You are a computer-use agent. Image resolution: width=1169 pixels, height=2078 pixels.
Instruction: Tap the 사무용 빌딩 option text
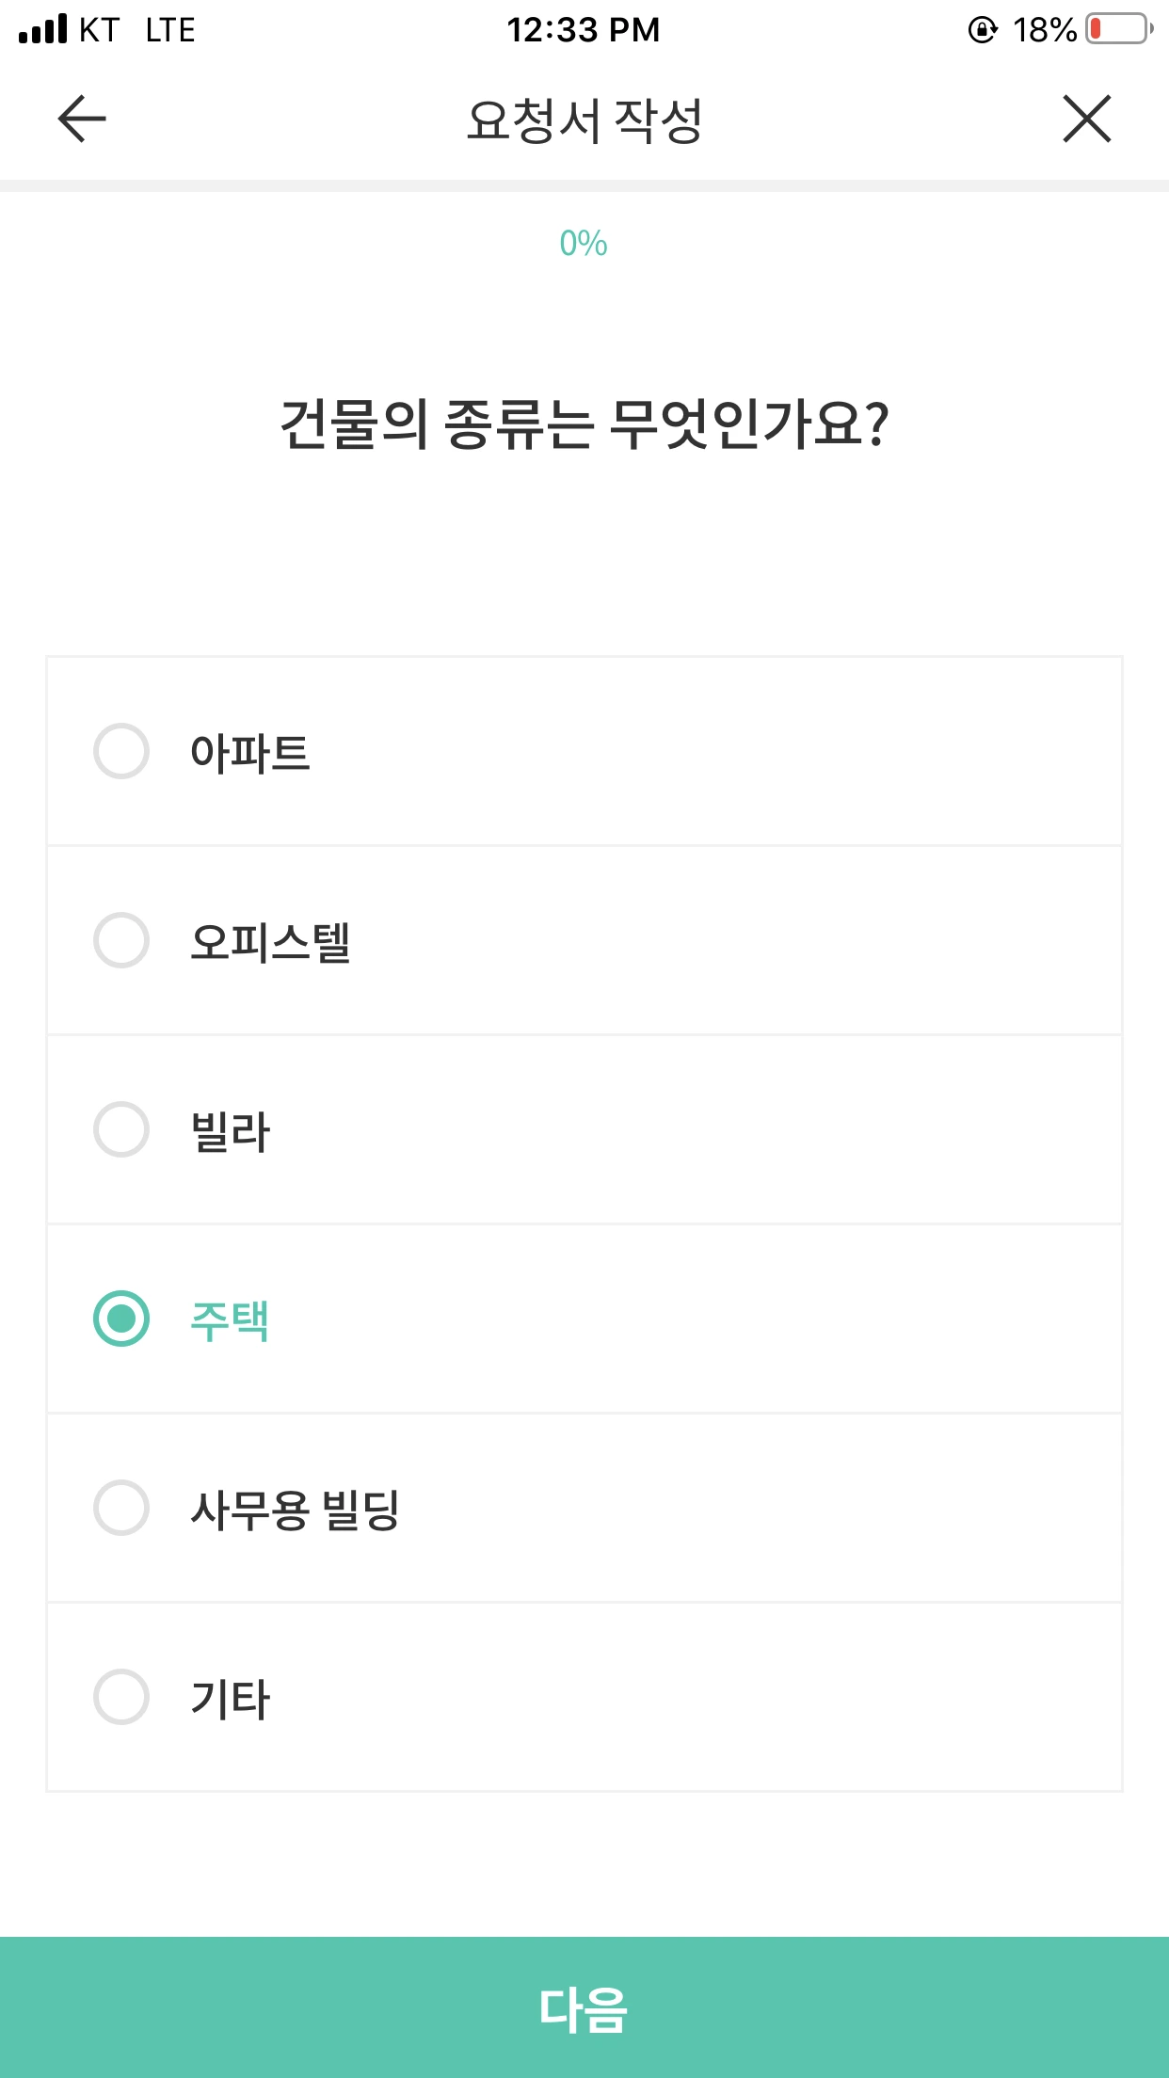[295, 1510]
